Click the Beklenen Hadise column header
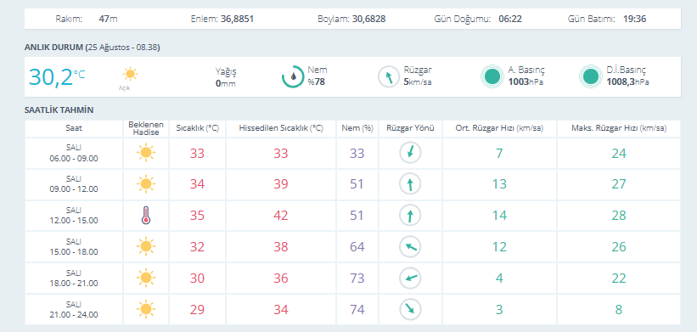 (146, 128)
